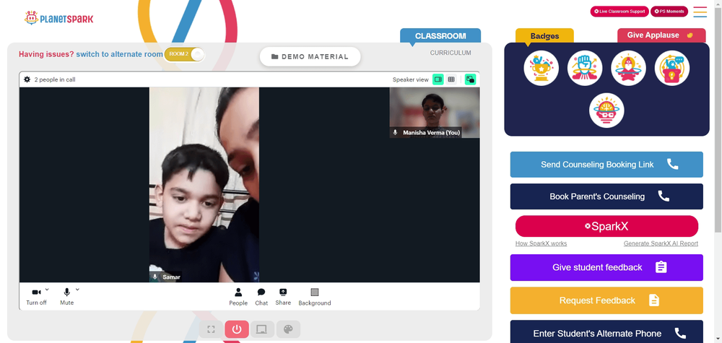Click Enter Student's Alternate Phone
Screen dimensions: 722x343
(606, 331)
